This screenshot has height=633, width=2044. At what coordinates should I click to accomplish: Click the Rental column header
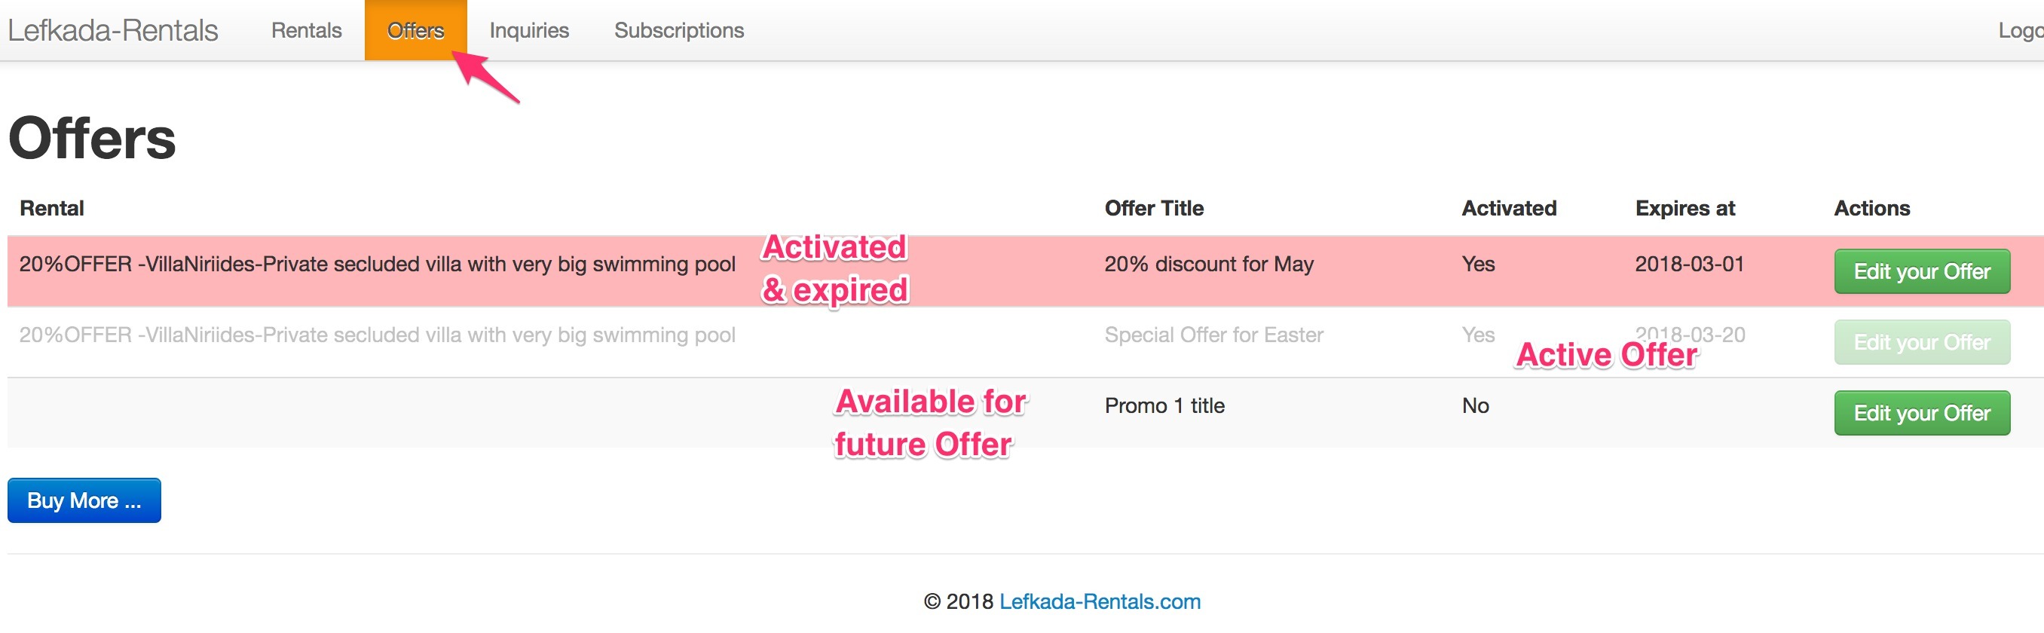coord(51,208)
